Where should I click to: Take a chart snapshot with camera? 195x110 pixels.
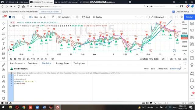coord(181,17)
